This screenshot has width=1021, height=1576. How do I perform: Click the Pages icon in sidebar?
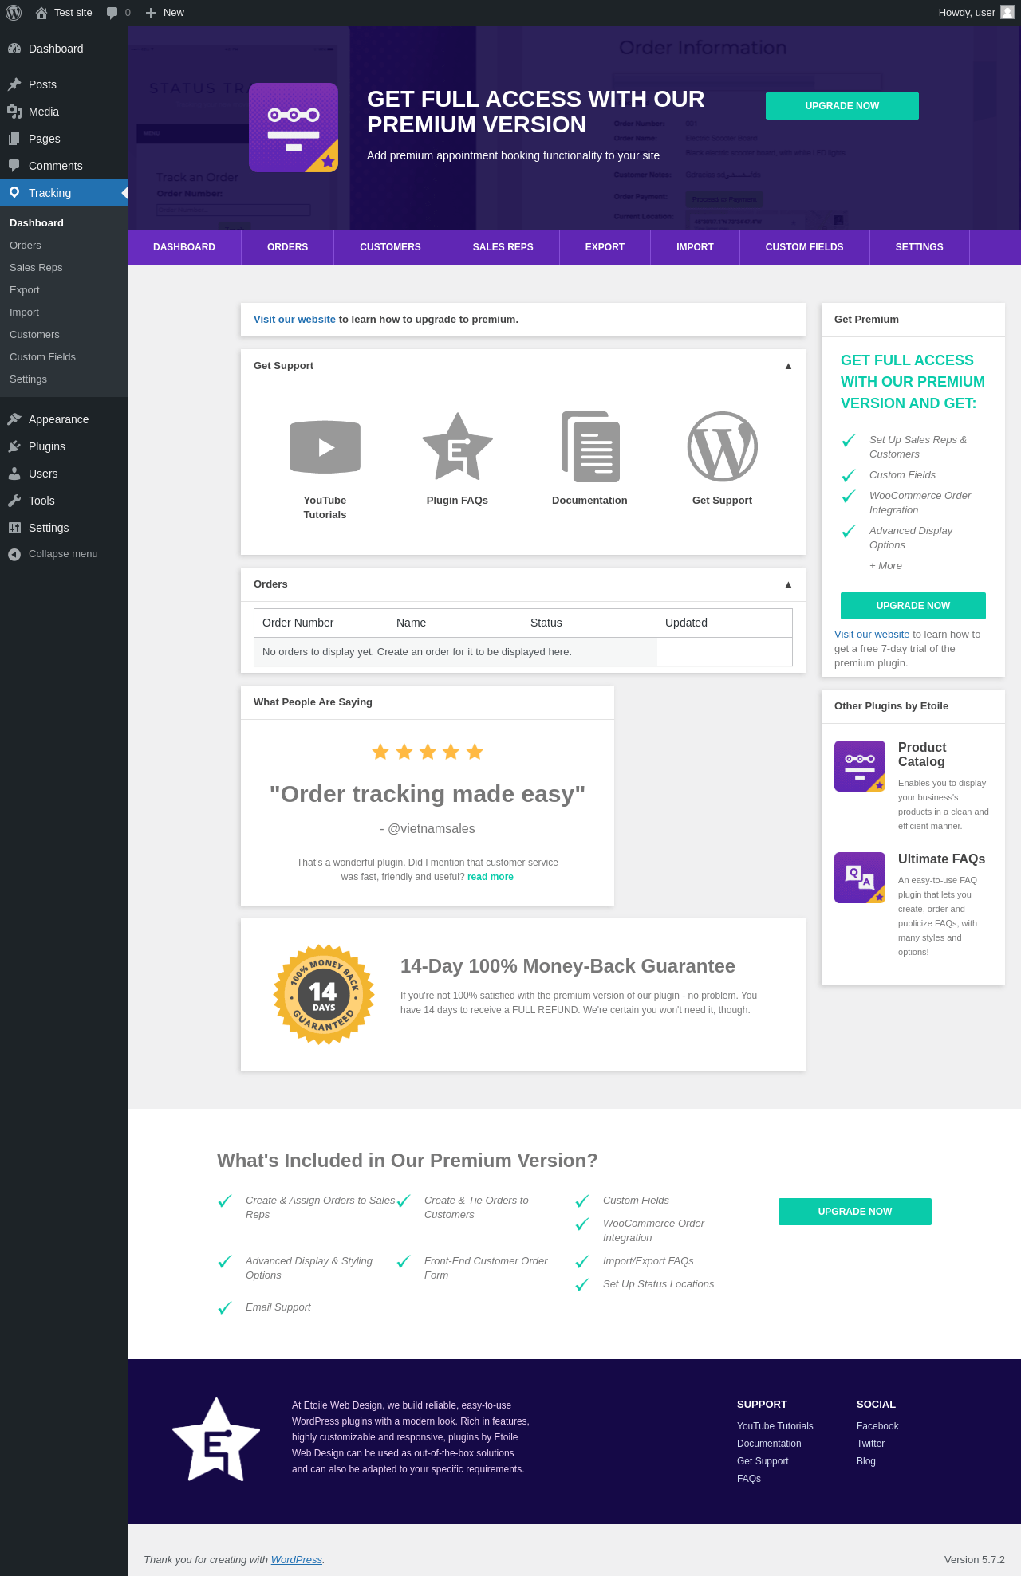[x=14, y=139]
